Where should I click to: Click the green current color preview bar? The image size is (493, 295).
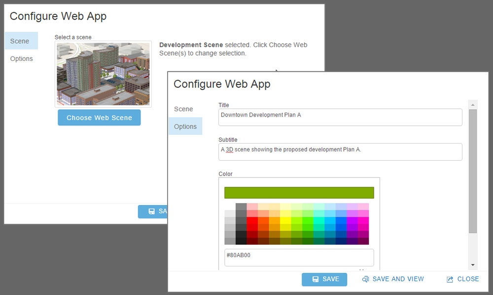coord(299,192)
